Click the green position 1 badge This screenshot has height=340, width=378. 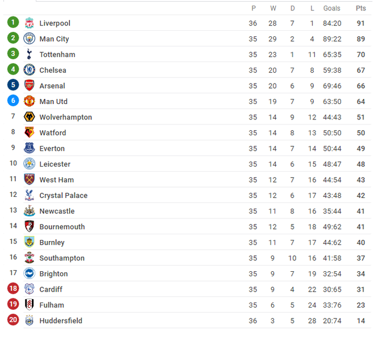[13, 22]
